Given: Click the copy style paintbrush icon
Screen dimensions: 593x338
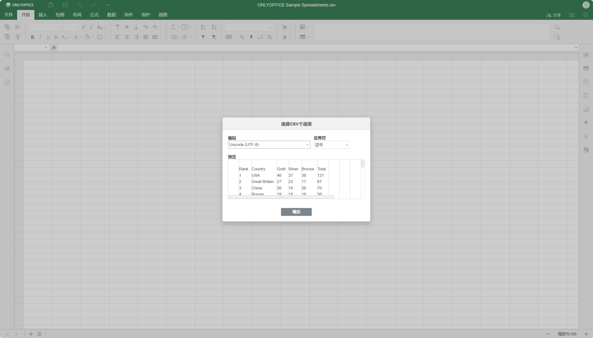Looking at the screenshot, I should pos(18,37).
